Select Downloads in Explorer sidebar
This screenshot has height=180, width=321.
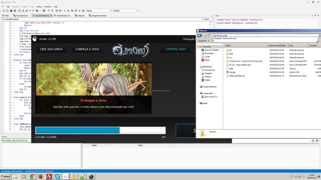[x=208, y=53]
